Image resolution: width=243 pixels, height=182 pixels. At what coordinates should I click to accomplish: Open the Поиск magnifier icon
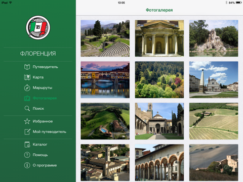tap(27, 108)
